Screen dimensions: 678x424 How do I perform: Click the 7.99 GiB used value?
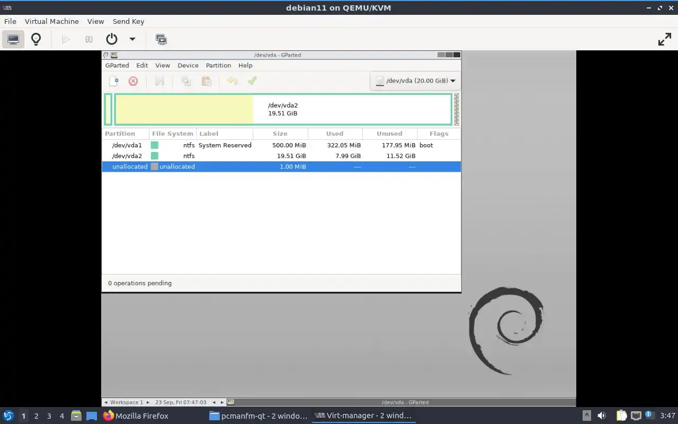(347, 156)
